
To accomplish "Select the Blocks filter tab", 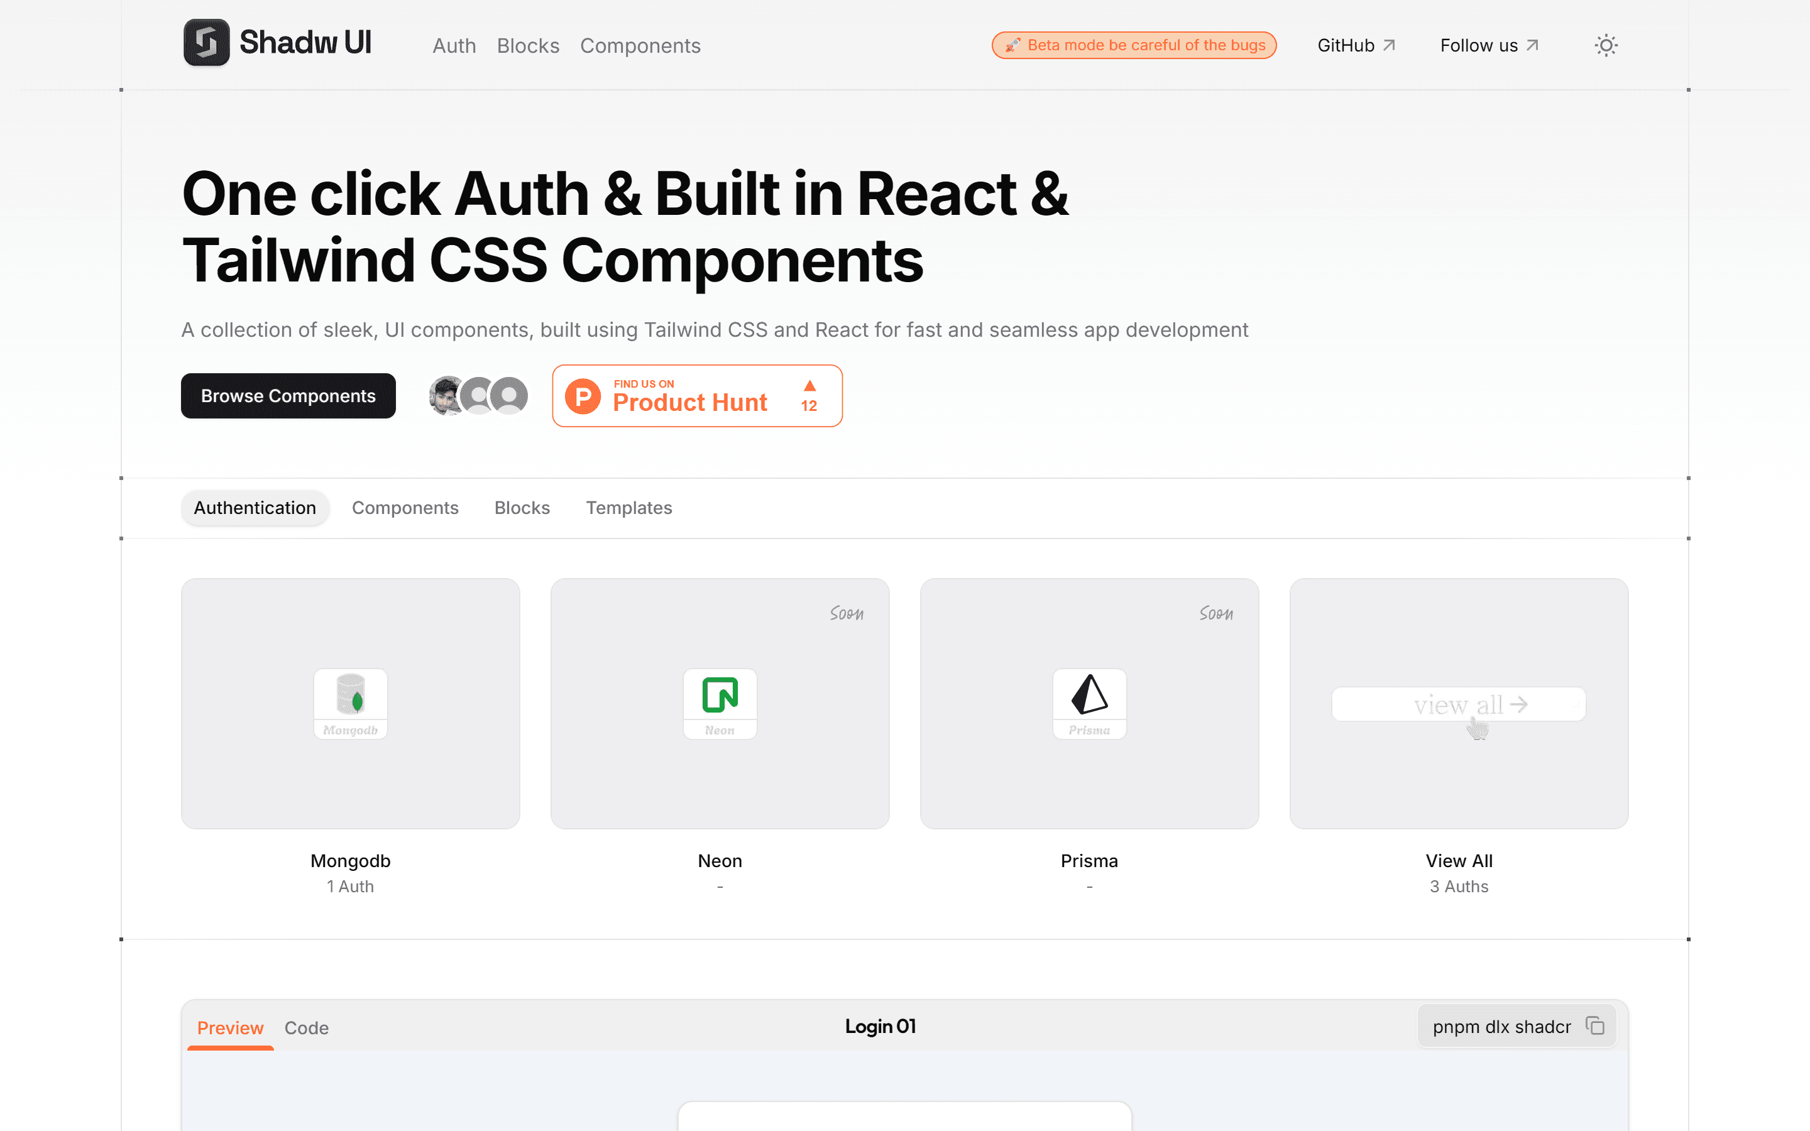I will click(521, 507).
